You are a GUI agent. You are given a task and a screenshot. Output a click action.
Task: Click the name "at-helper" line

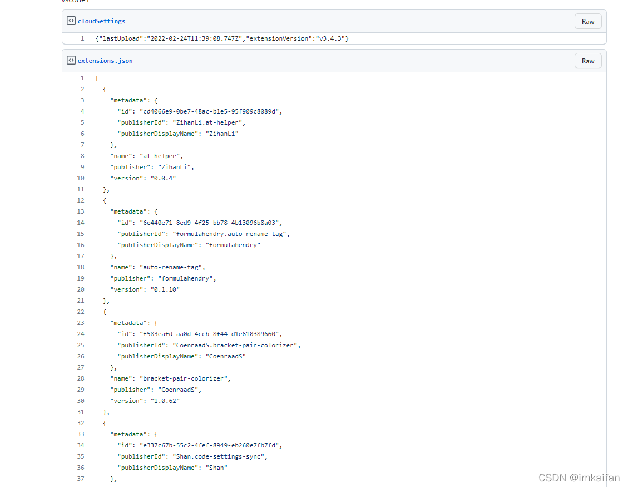(x=147, y=156)
